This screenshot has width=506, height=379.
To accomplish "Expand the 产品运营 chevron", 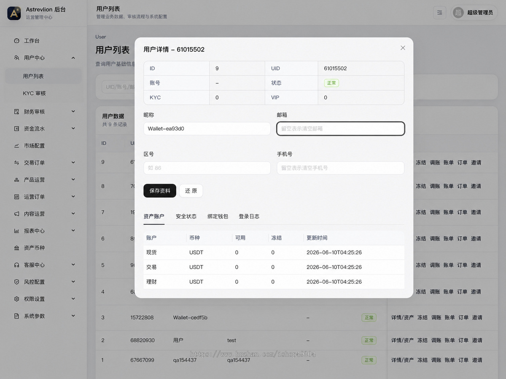I will coord(73,180).
